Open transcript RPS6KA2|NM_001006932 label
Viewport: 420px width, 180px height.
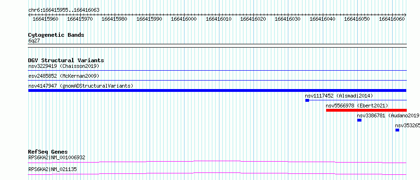(57, 157)
